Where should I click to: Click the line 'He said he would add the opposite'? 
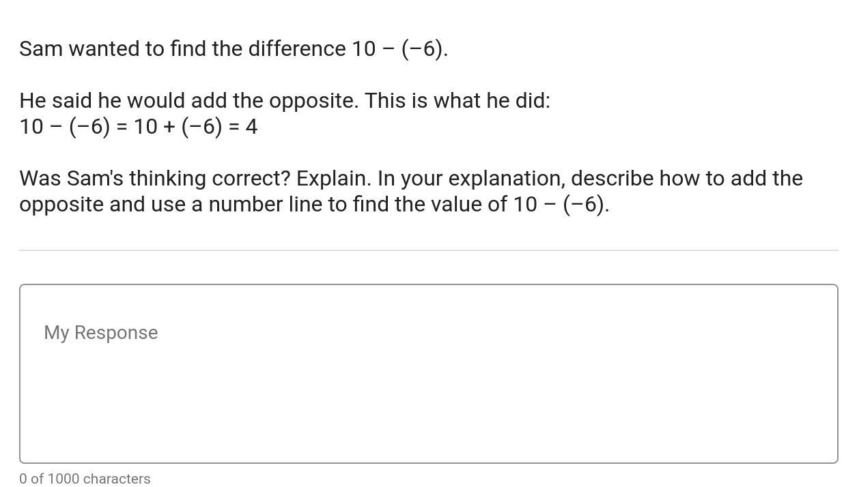point(188,101)
